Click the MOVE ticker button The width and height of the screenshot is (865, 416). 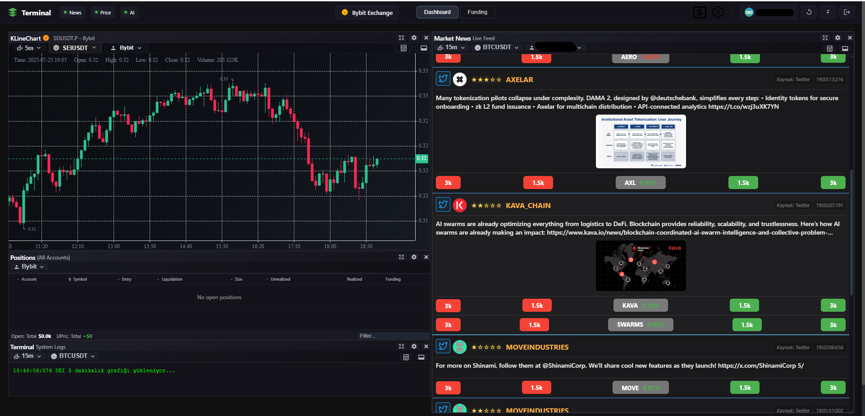click(641, 388)
